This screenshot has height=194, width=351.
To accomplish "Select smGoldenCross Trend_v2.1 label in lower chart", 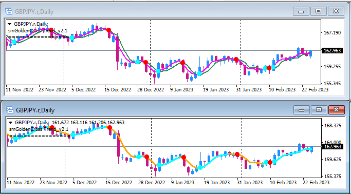I will point(39,129).
